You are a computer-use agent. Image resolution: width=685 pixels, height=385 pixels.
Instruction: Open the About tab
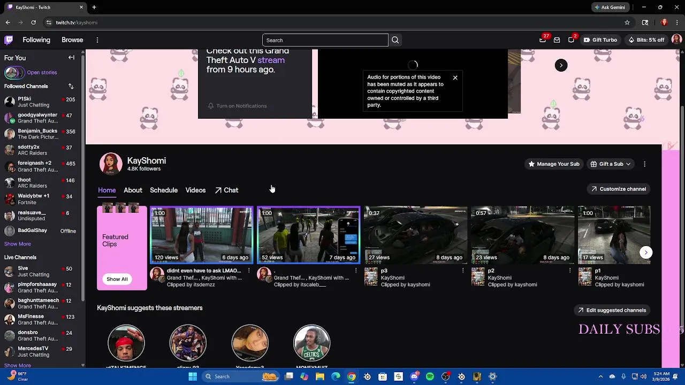[x=133, y=190]
